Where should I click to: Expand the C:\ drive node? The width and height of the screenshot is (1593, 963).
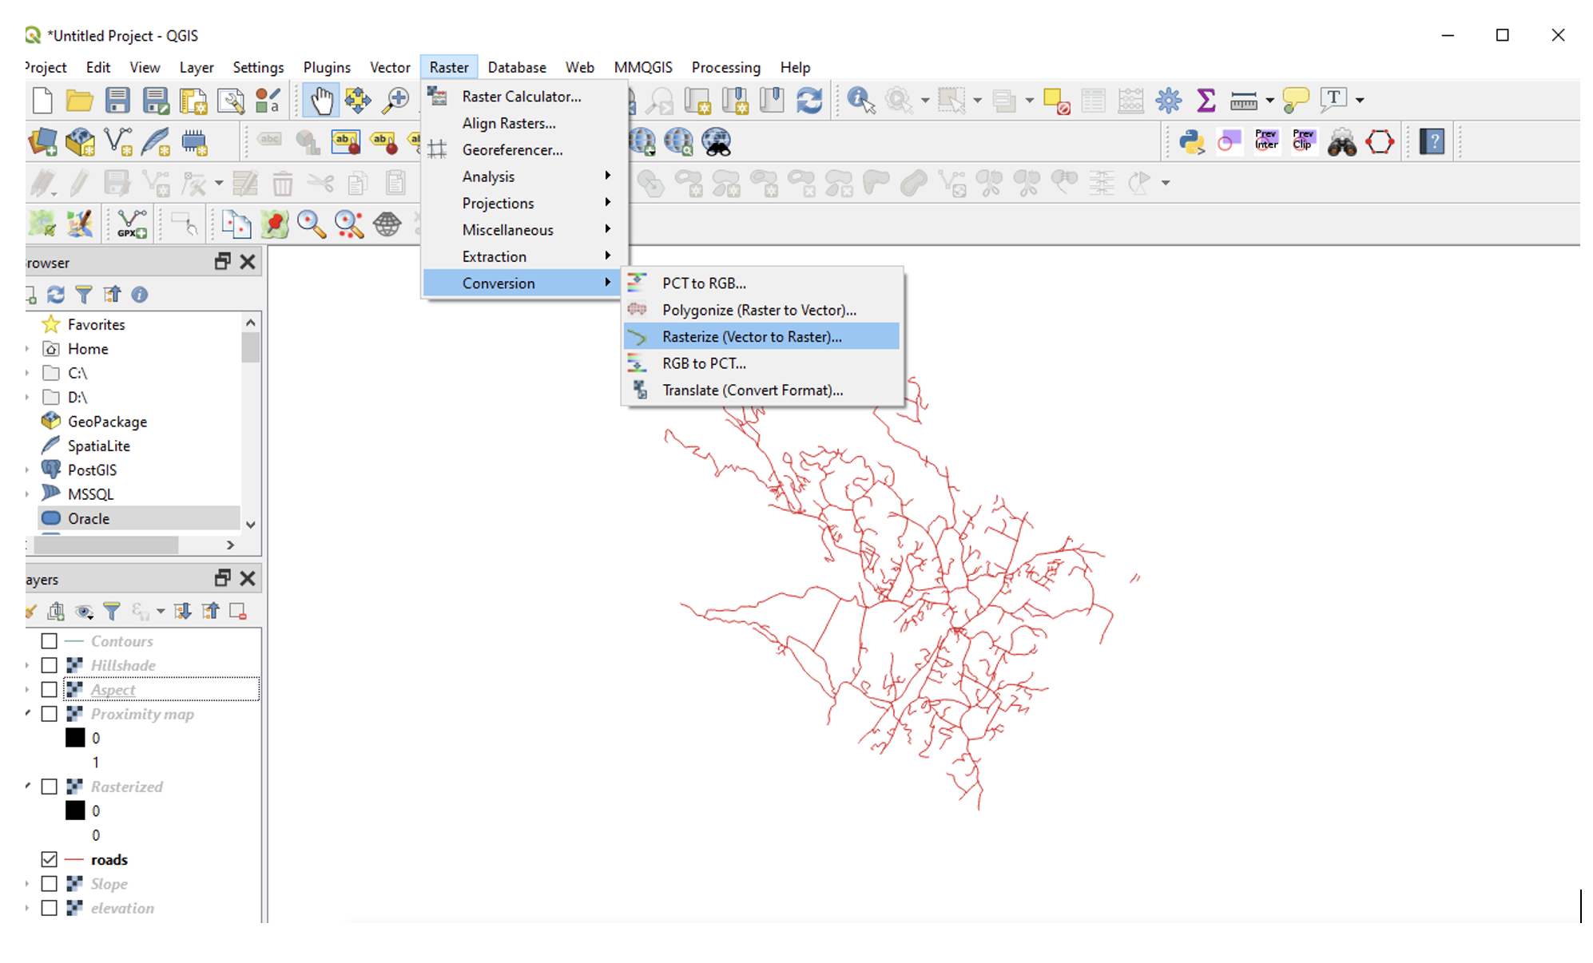tap(28, 373)
